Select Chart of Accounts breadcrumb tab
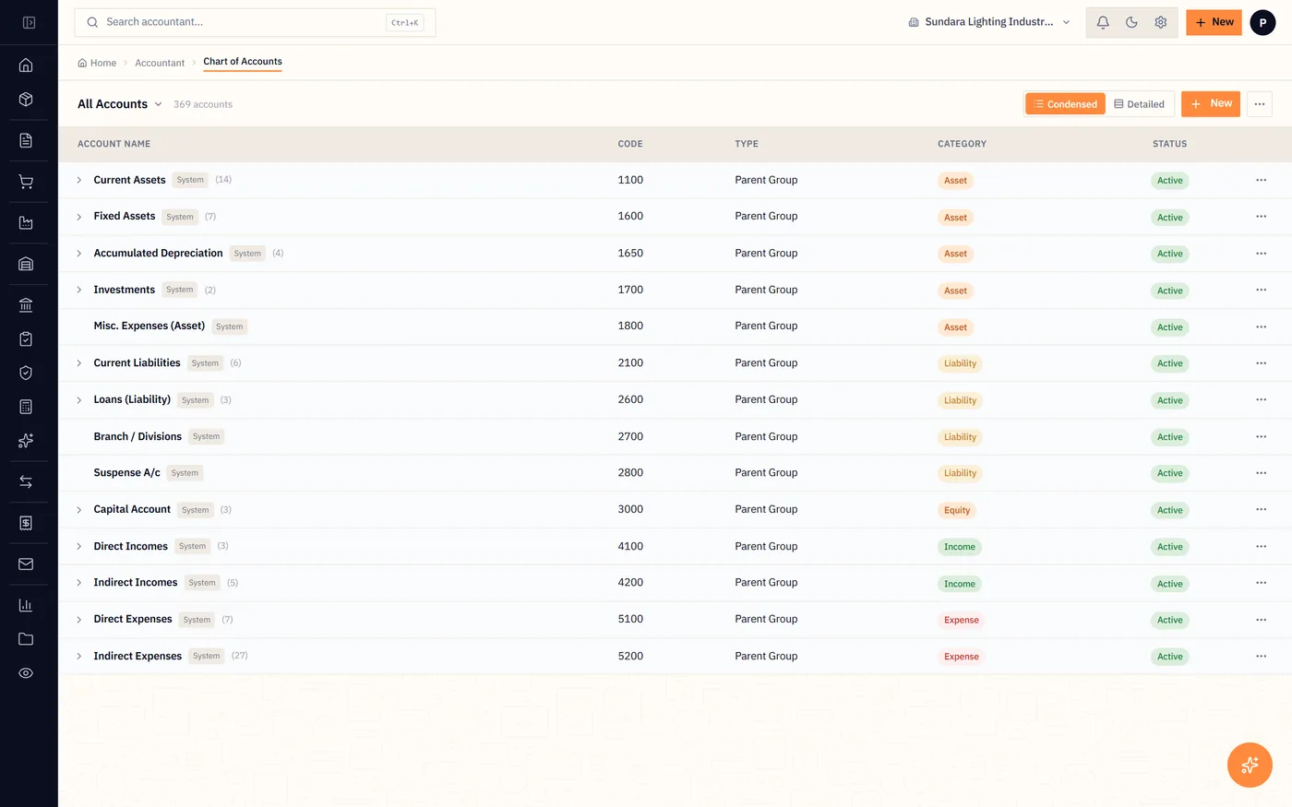Viewport: 1292px width, 807px height. coord(243,62)
